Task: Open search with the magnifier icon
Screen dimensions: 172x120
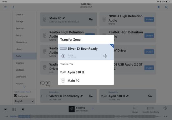Action: pyautogui.click(x=166, y=7)
